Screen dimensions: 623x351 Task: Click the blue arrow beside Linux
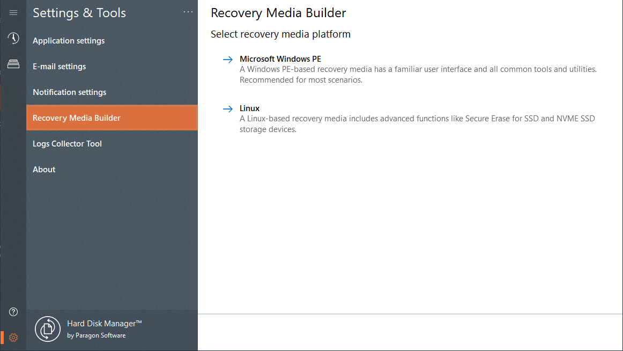click(227, 109)
